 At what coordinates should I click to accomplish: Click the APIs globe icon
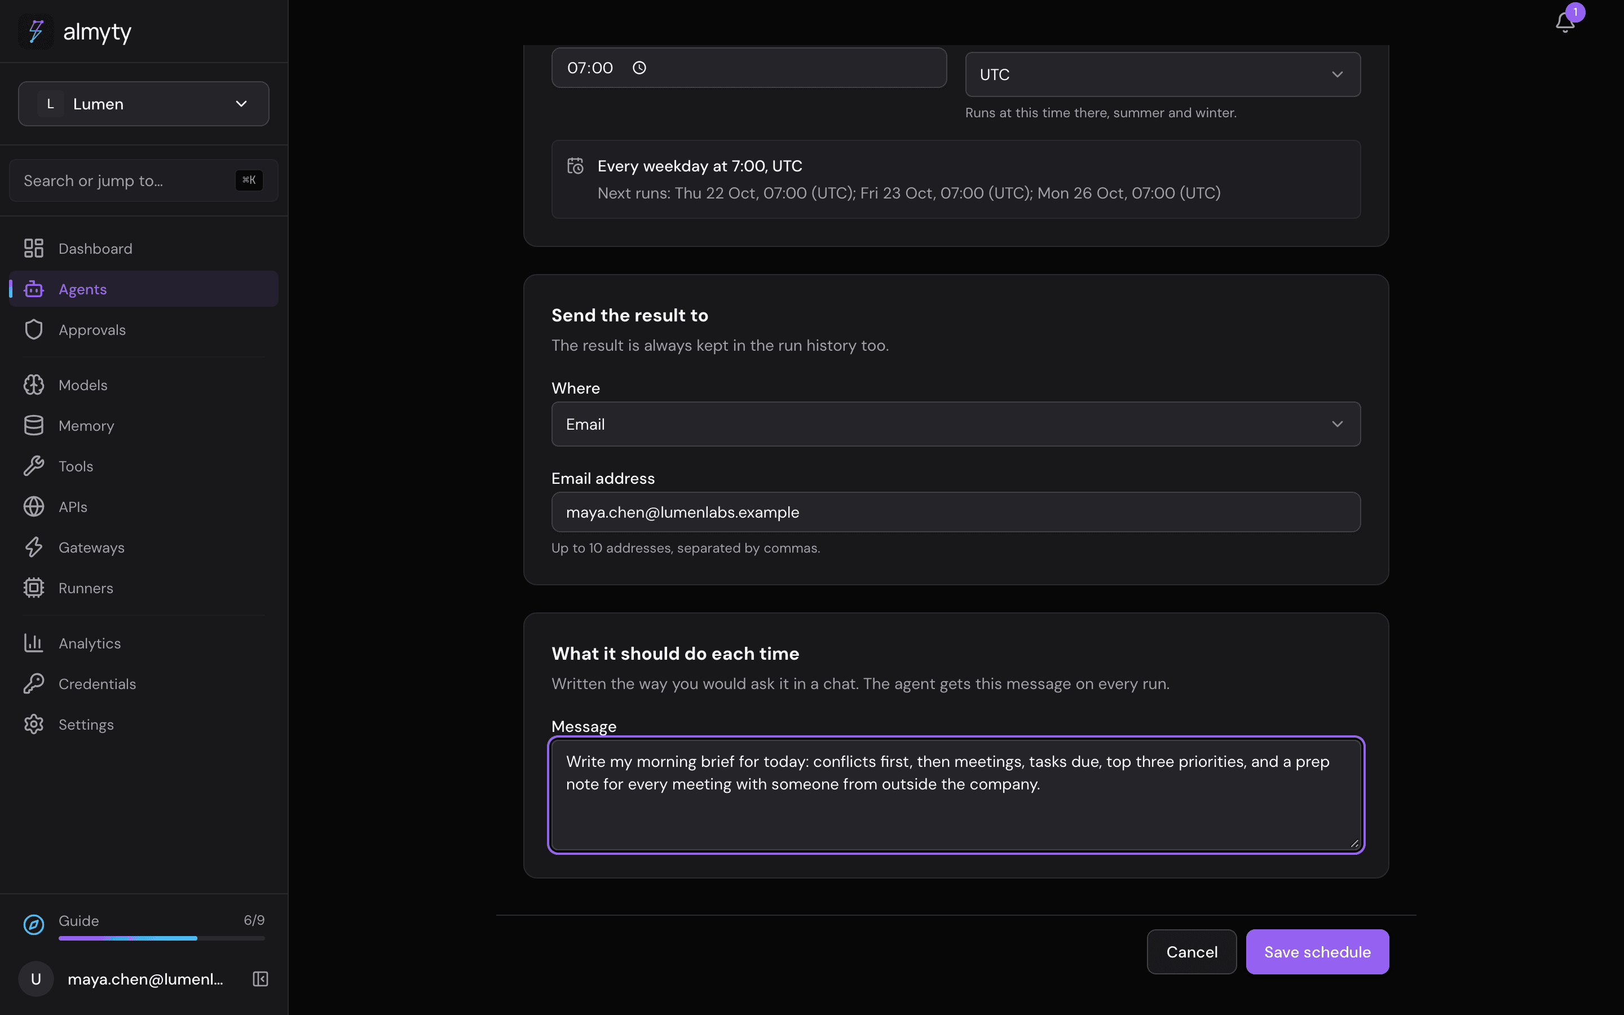34,507
